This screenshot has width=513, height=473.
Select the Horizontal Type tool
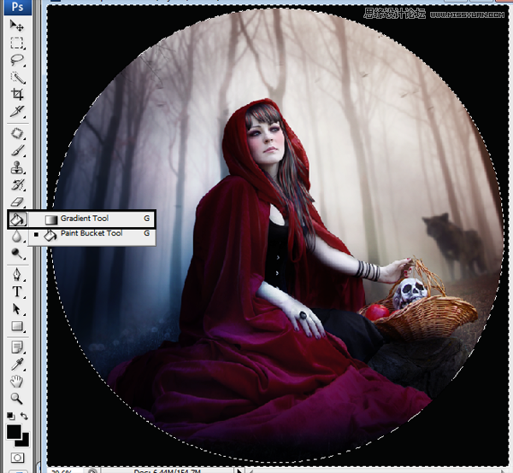pos(17,291)
